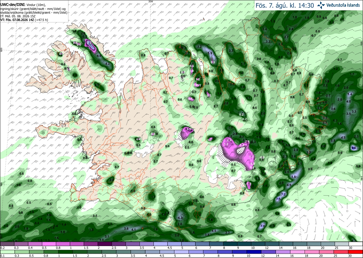
Task: Click the Veðurstofa Íslands logo icon
Action: click(x=321, y=5)
